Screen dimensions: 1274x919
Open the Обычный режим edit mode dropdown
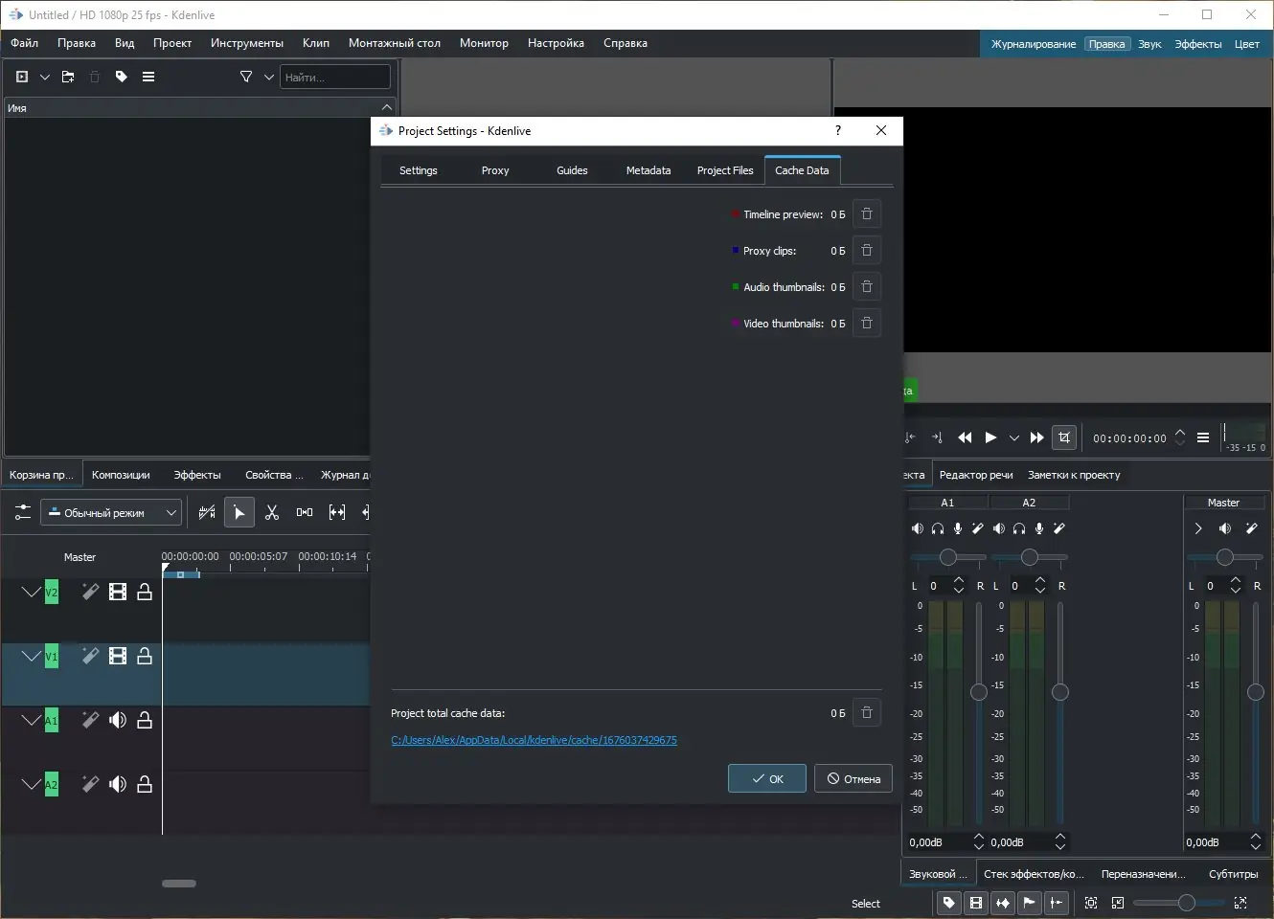coord(111,513)
